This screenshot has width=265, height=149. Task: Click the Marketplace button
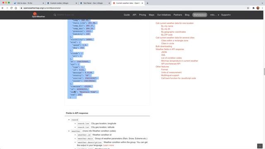[200, 15]
